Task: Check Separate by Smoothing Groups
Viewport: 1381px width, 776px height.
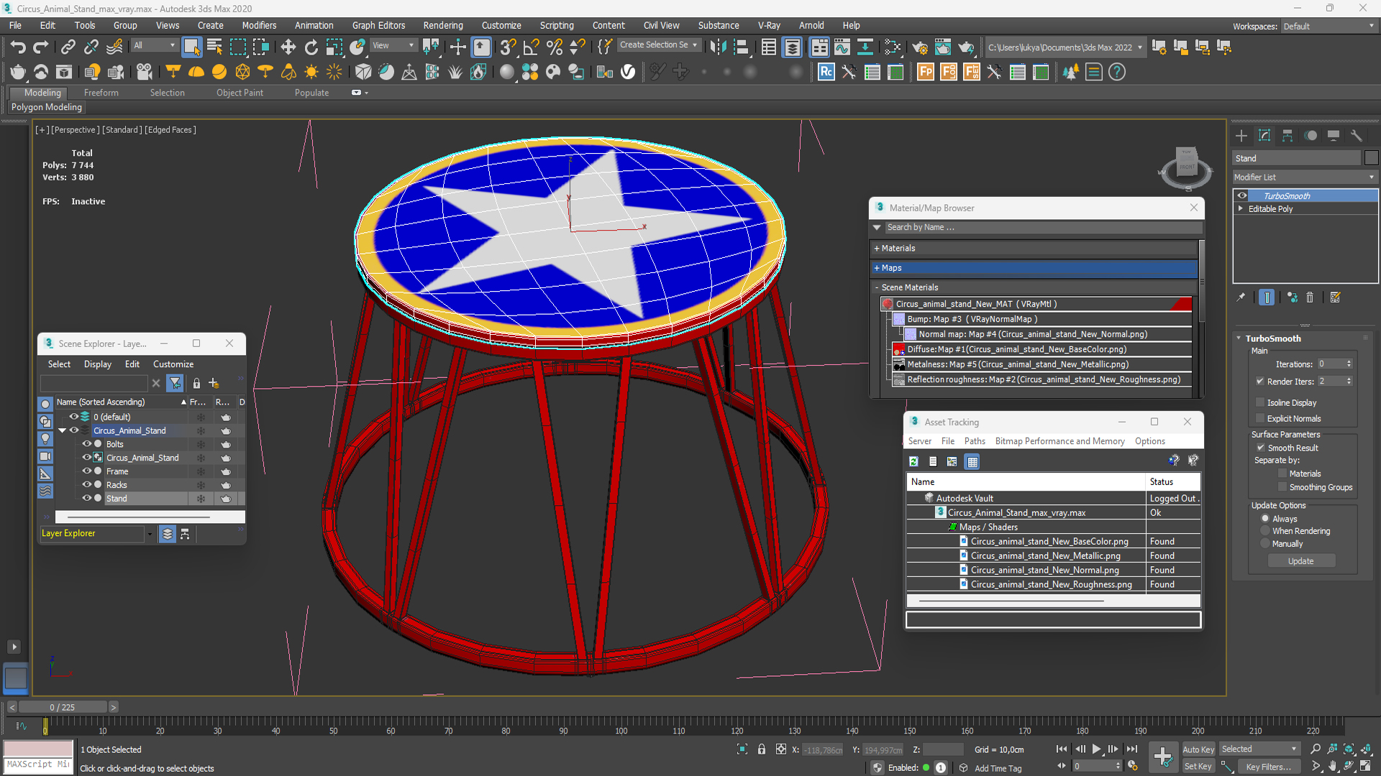Action: tap(1282, 487)
